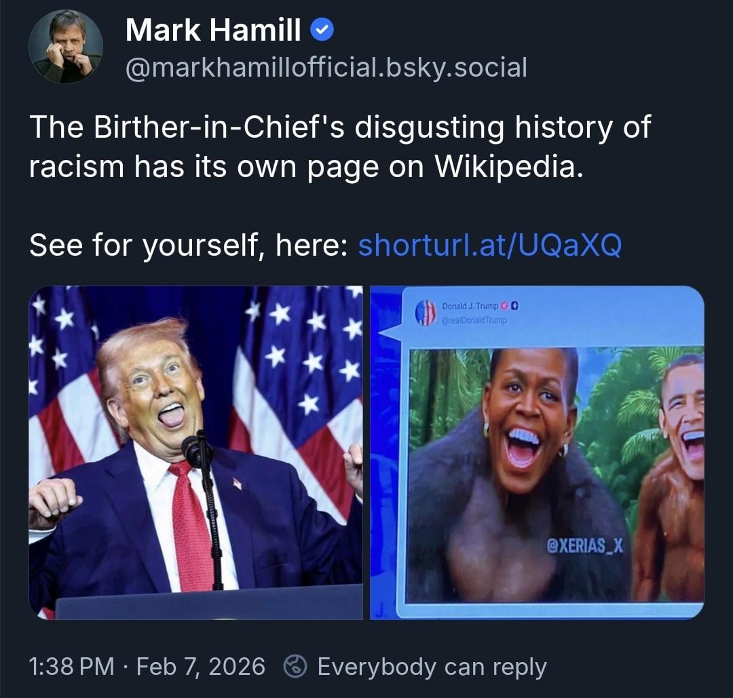Open the shorturl.at/UQaXQ link
The height and width of the screenshot is (698, 733).
tap(490, 244)
